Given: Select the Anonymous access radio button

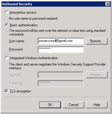Looking at the screenshot, I should tap(7, 12).
